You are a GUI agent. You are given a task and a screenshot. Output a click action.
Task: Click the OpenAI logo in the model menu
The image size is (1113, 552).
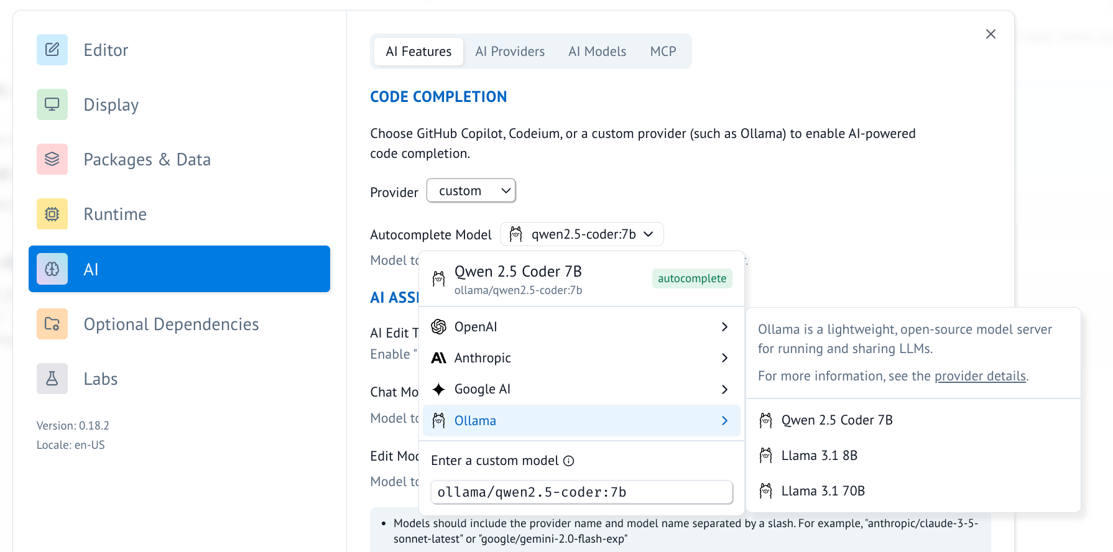(439, 326)
